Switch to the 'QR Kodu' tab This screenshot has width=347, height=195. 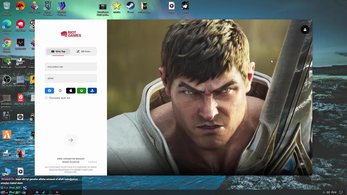pyautogui.click(x=83, y=51)
